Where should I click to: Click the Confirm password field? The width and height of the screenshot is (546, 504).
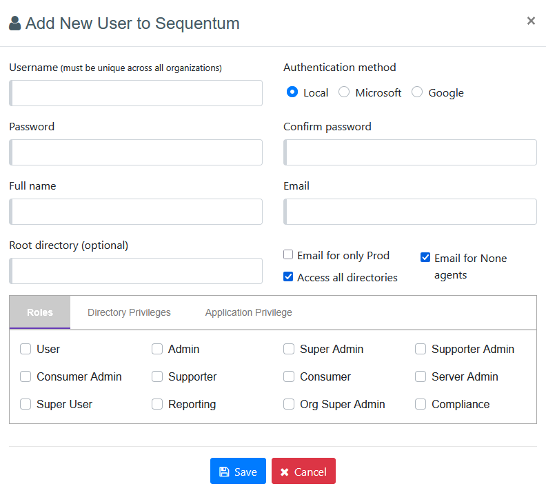point(410,152)
